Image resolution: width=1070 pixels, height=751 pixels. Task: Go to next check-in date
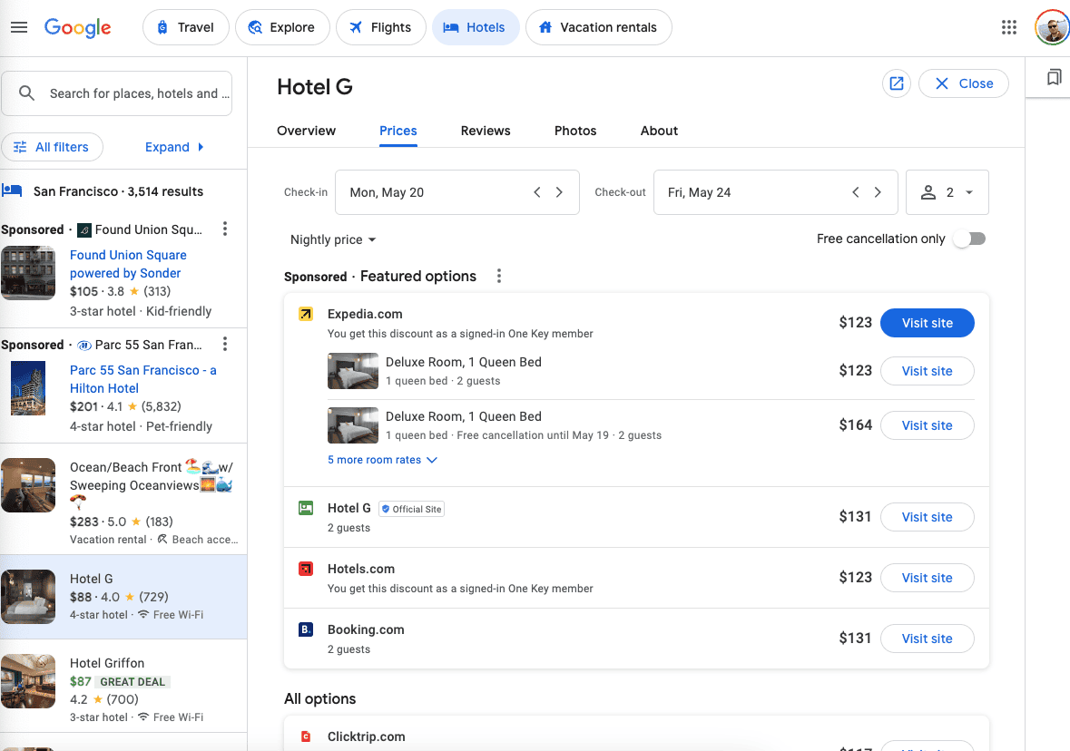click(559, 192)
